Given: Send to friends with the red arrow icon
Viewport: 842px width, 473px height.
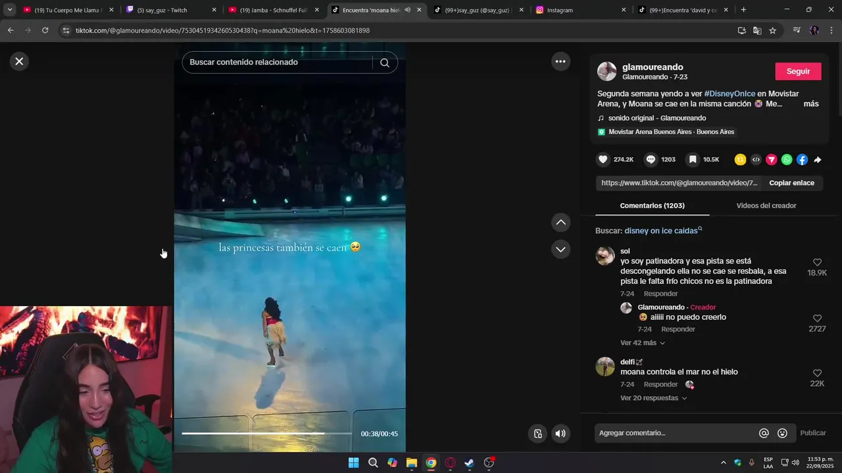Looking at the screenshot, I should tap(771, 160).
